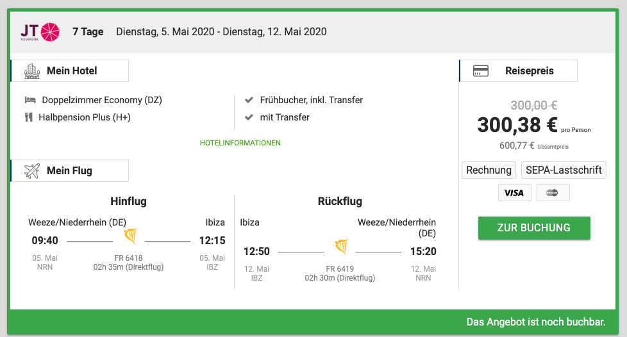The image size is (627, 337).
Task: Click the Ryanair harp icon on Rückflug
Action: click(341, 247)
